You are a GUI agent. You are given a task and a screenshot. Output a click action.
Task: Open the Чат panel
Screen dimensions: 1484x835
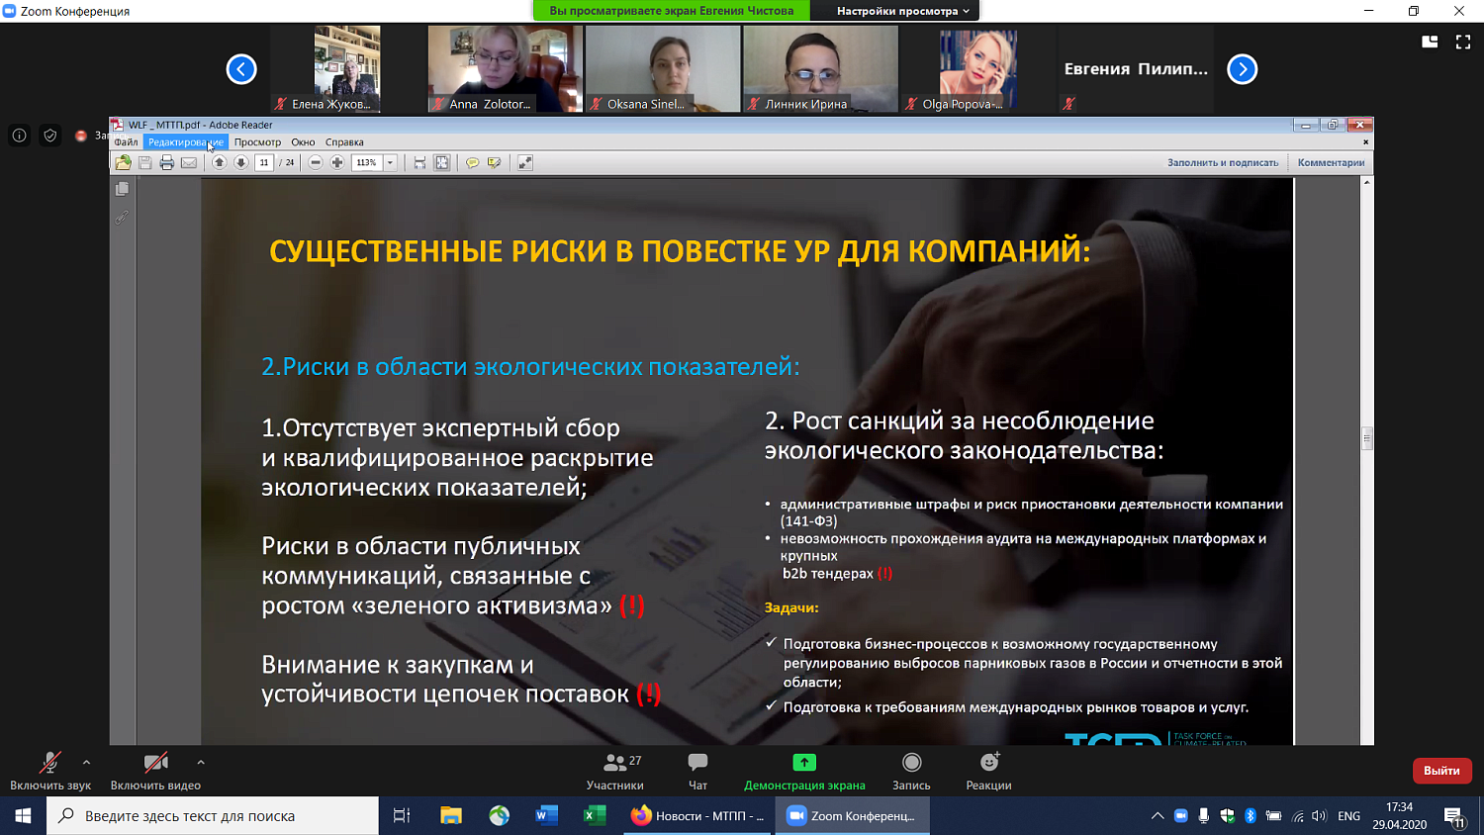[x=697, y=772]
